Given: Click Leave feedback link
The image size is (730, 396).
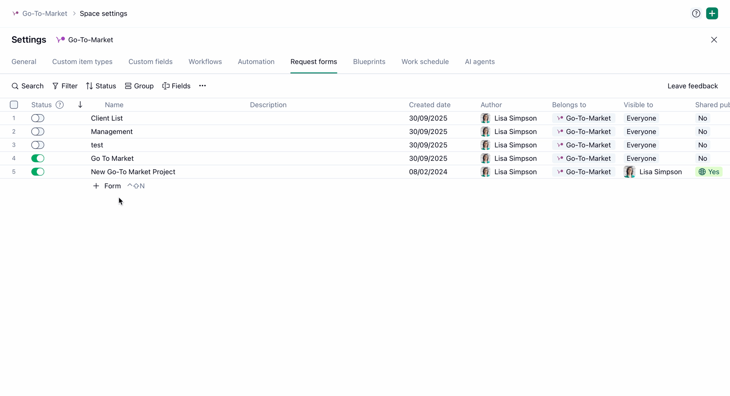Looking at the screenshot, I should (x=693, y=86).
